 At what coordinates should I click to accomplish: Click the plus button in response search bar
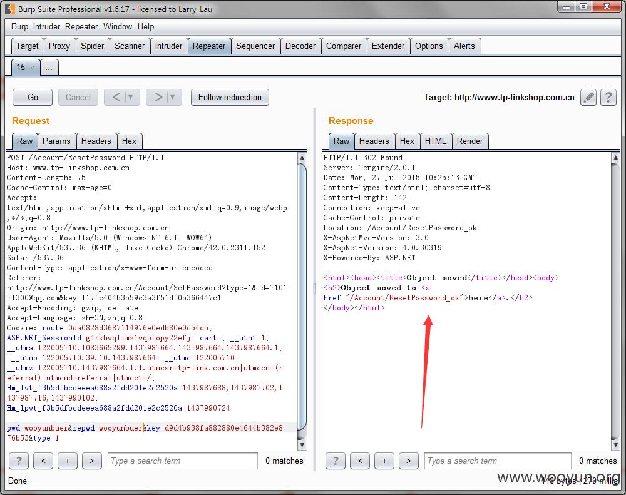point(384,461)
